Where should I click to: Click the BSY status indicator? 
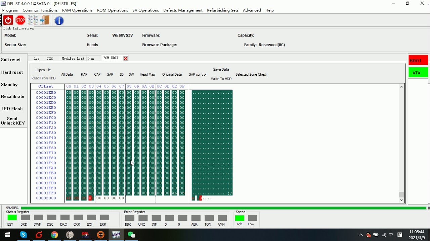12,218
